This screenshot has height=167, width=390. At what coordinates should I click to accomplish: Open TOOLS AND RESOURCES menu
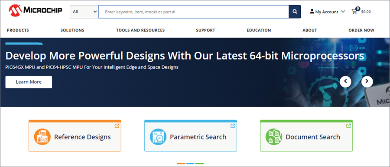point(140,30)
